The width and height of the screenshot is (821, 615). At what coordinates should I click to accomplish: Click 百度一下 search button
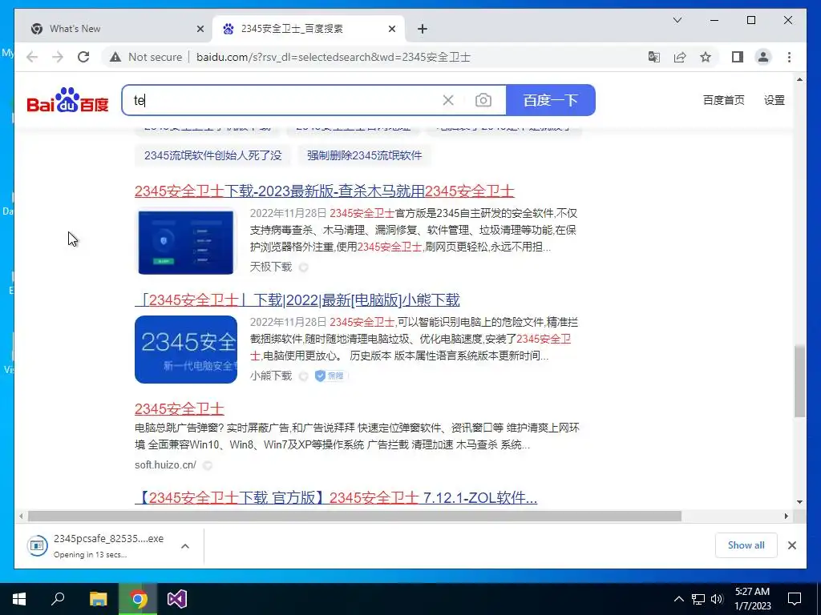[550, 100]
